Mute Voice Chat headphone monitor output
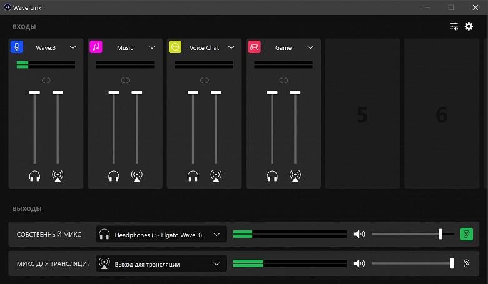 pyautogui.click(x=193, y=176)
